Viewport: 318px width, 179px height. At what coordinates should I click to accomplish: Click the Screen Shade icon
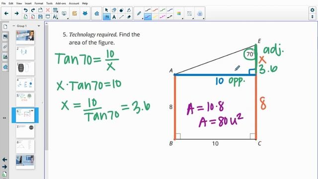click(x=48, y=16)
